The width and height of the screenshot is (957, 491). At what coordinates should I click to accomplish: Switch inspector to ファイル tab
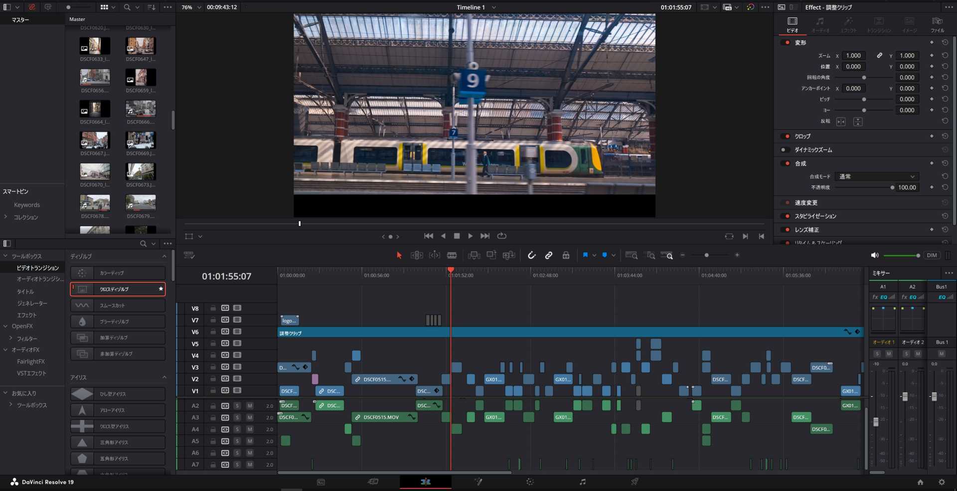(x=937, y=24)
